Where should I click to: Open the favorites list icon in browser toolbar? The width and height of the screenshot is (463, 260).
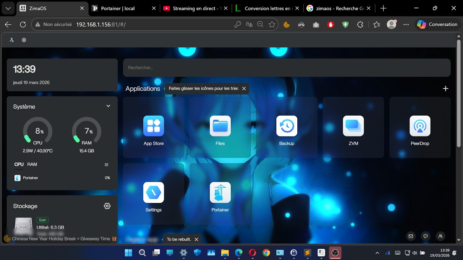(377, 25)
